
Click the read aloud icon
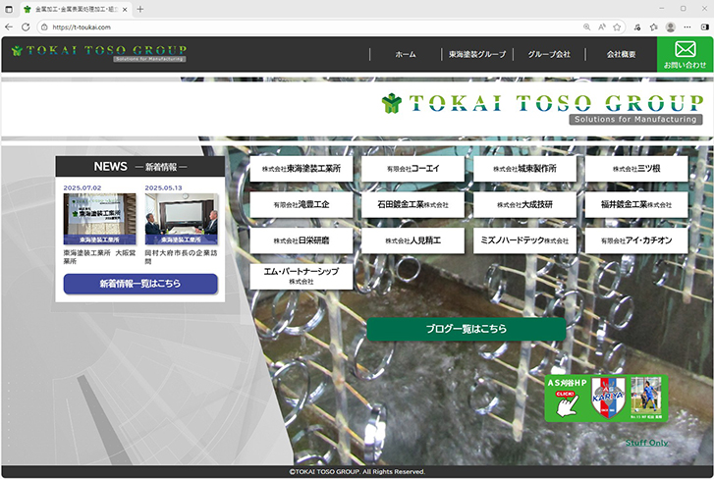click(602, 27)
